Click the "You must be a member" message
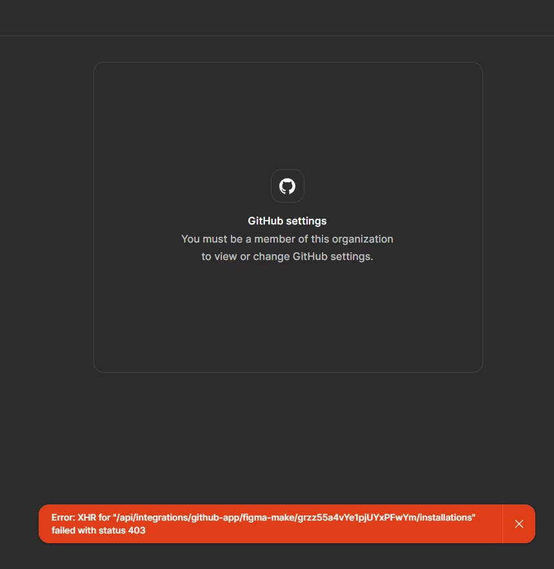This screenshot has height=569, width=554. 287,248
